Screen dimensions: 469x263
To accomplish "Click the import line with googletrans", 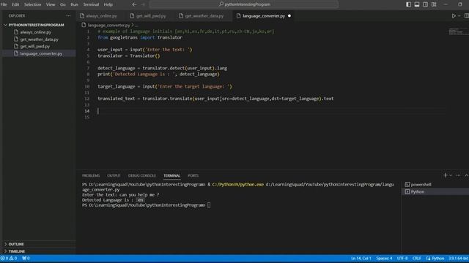I will tap(140, 37).
